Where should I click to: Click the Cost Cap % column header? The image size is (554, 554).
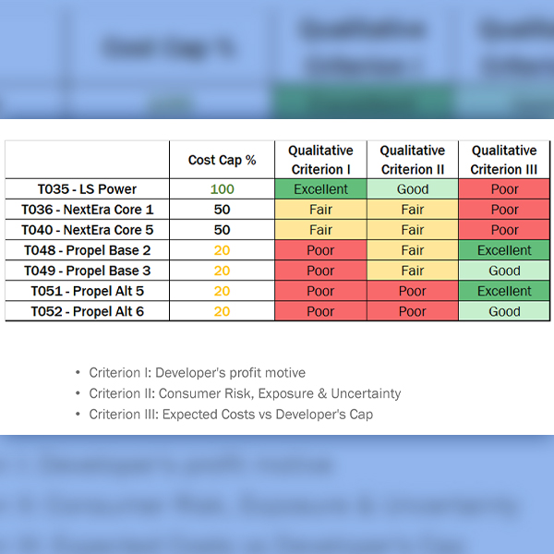tap(222, 160)
